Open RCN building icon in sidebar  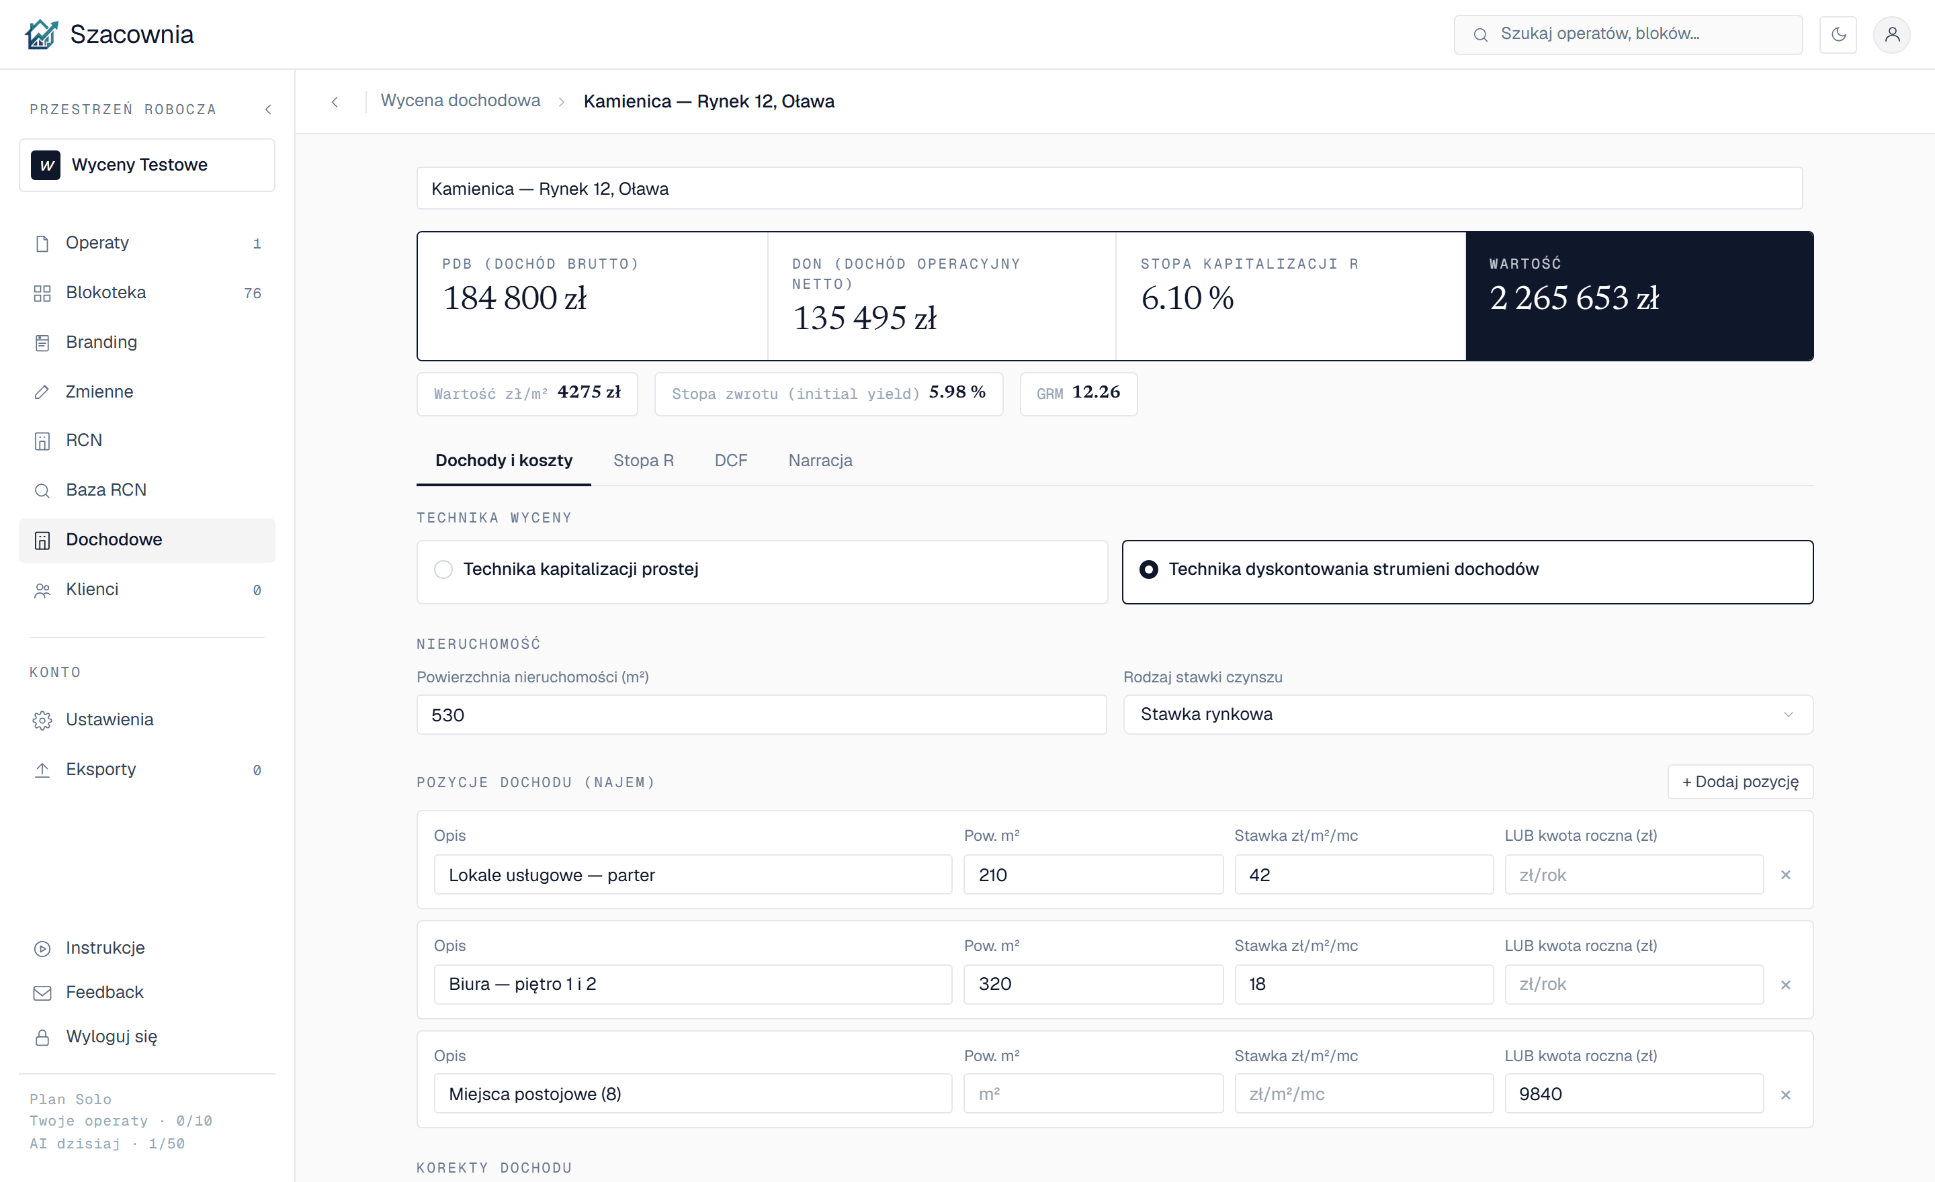[x=42, y=441]
